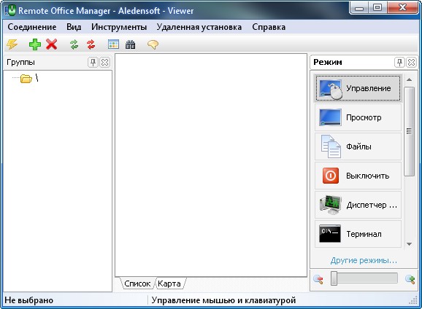The image size is (422, 309).
Task: Open the Вид menu
Action: point(74,27)
